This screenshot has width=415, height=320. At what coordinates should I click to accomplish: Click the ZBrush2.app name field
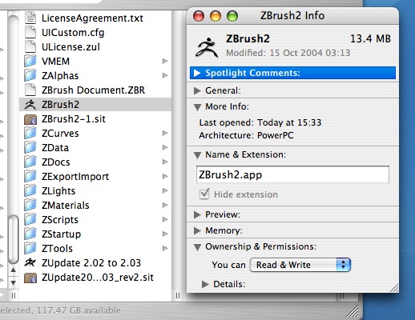[292, 174]
